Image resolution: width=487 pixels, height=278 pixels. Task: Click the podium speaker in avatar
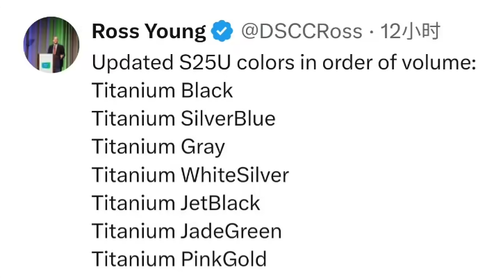[56, 51]
